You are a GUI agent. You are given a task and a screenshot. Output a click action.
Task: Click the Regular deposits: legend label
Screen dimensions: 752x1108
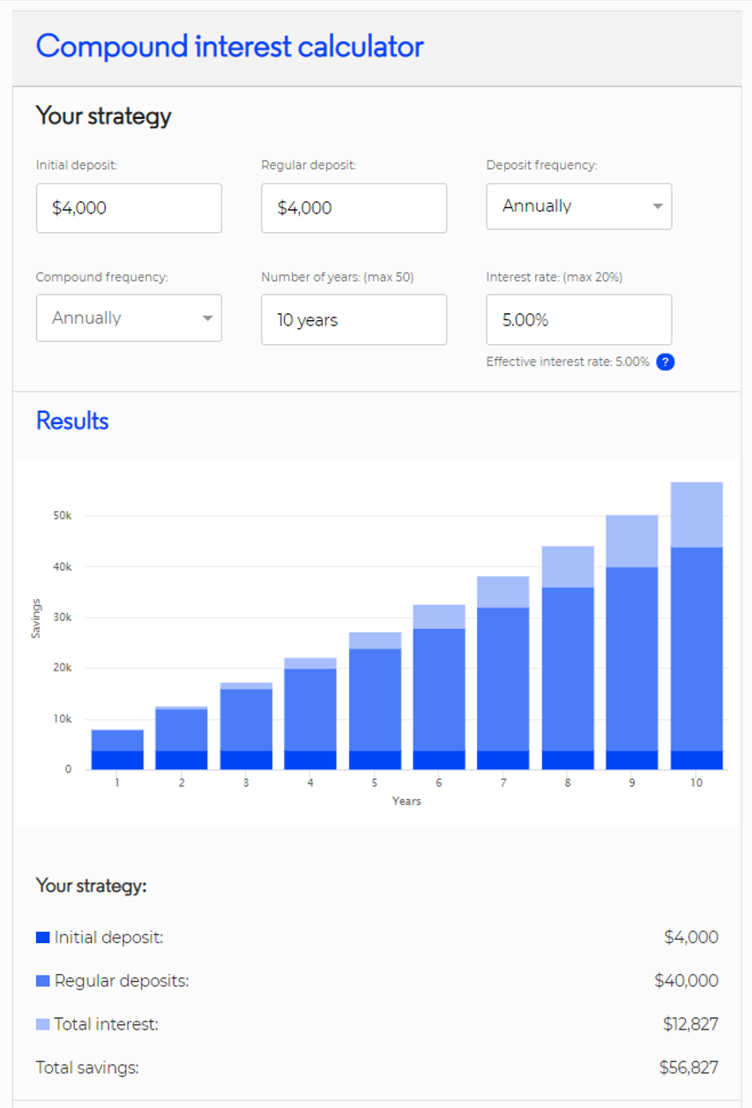point(122,981)
